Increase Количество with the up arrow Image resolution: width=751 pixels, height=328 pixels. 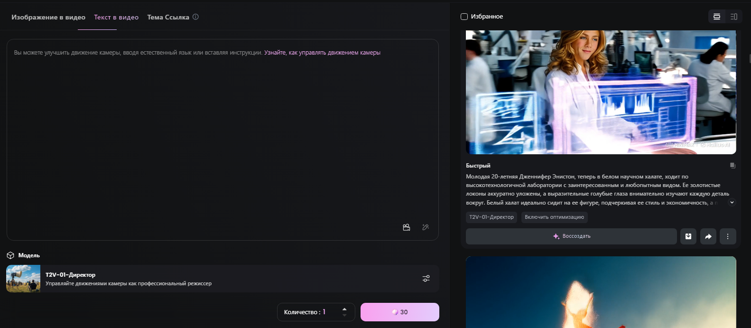(344, 309)
